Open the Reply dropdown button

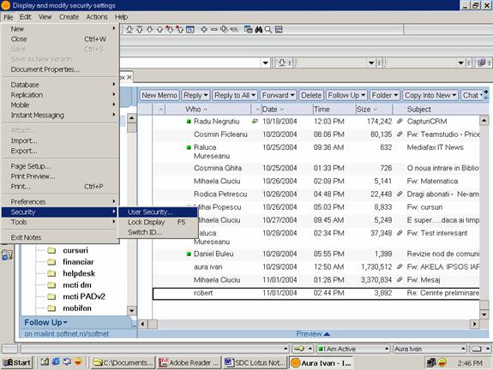pos(195,95)
